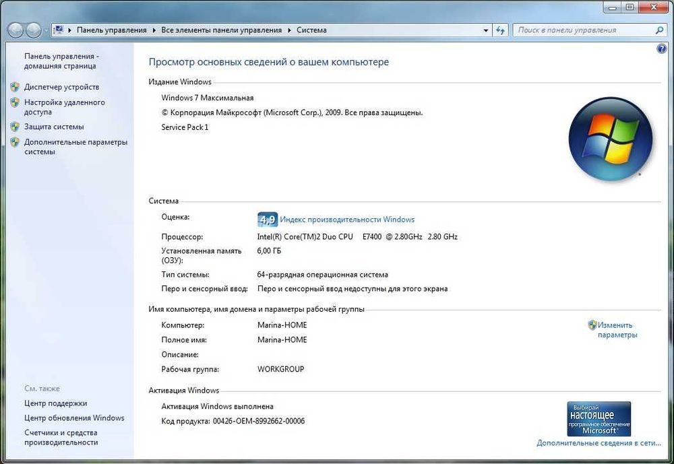Click the Refresh button beside address bar
The width and height of the screenshot is (674, 464).
500,30
